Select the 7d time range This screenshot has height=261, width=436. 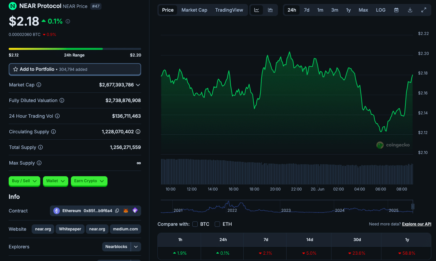307,10
